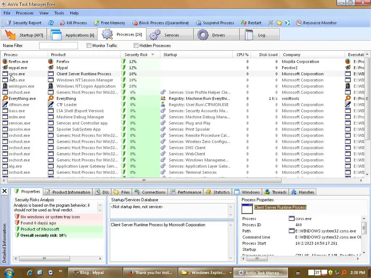Select the alg.exe process row
Screen dimensions: 371x278
pyautogui.click(x=182, y=166)
